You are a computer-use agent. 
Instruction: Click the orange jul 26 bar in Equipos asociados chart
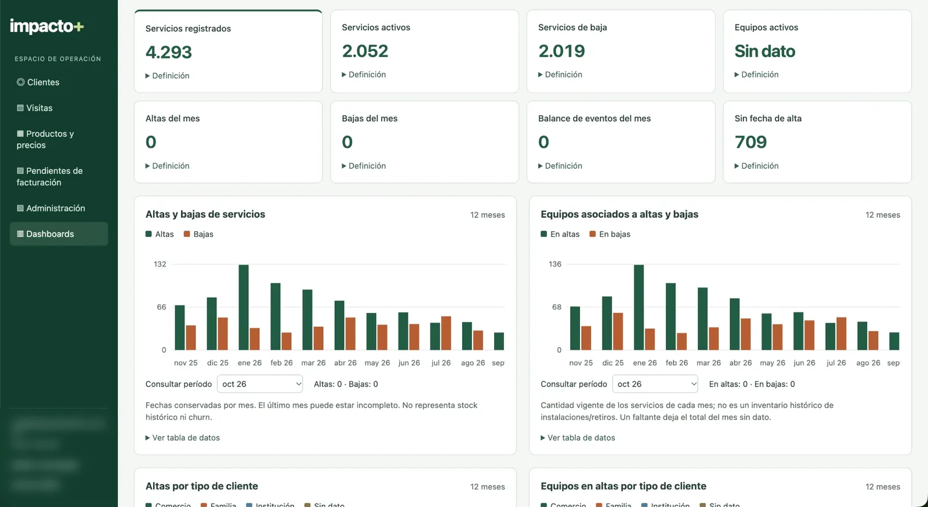click(842, 334)
